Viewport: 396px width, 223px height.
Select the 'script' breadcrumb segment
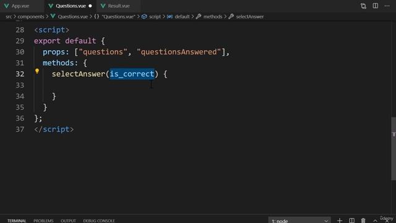click(155, 17)
